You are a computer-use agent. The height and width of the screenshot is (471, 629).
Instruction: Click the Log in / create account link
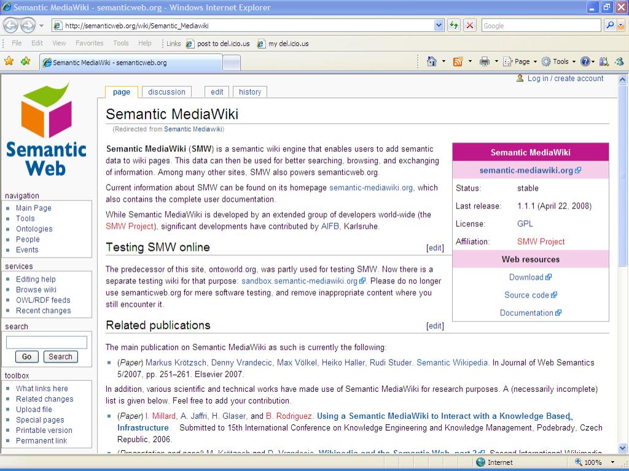(565, 78)
